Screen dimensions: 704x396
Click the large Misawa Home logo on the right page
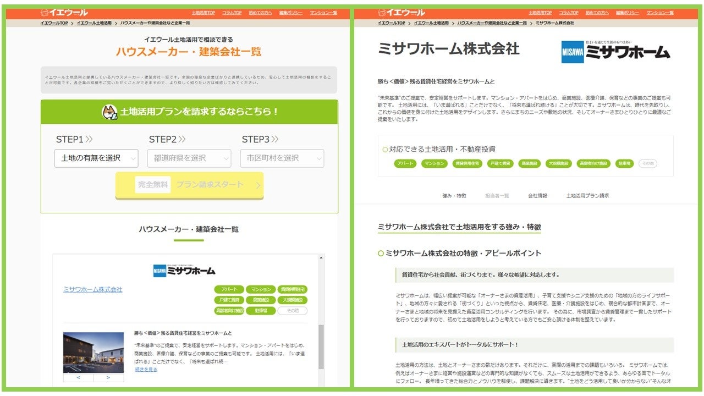(616, 51)
